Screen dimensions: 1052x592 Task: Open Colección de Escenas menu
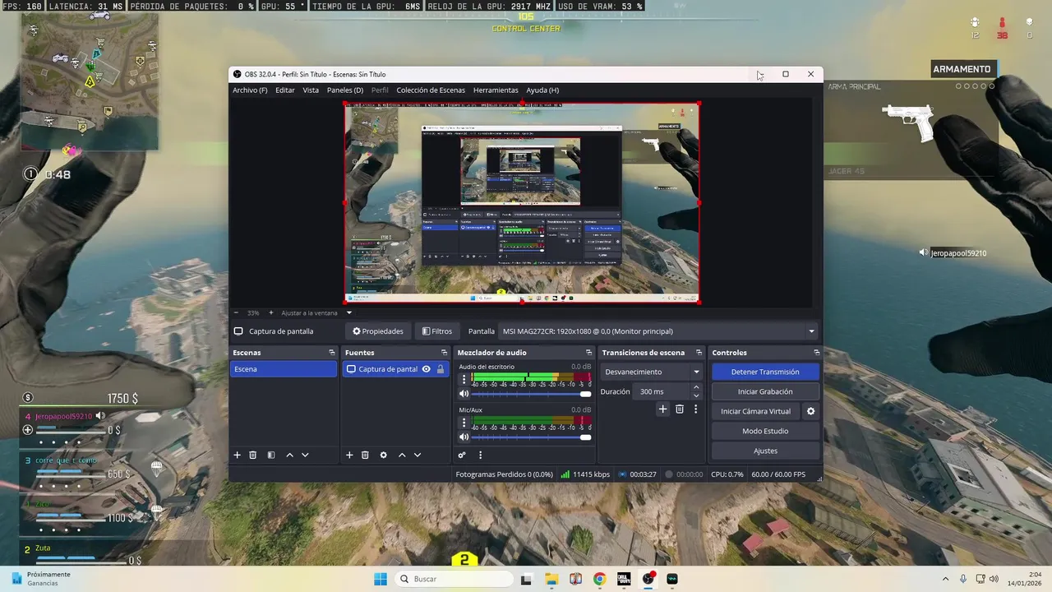click(431, 90)
